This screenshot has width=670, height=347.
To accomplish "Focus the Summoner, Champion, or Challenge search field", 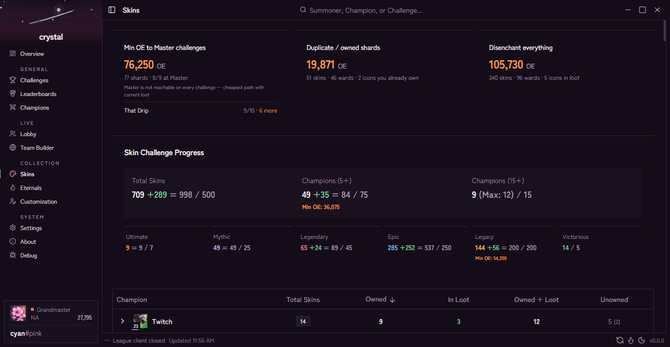I will point(365,10).
